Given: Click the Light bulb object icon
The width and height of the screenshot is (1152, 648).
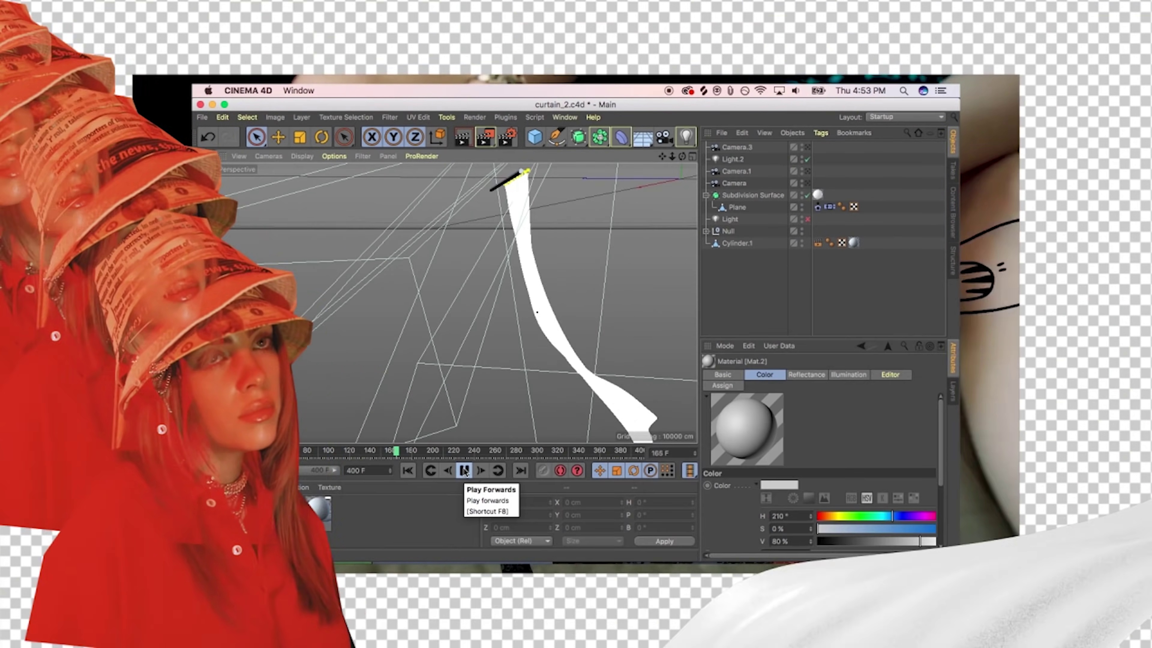Looking at the screenshot, I should pos(686,137).
